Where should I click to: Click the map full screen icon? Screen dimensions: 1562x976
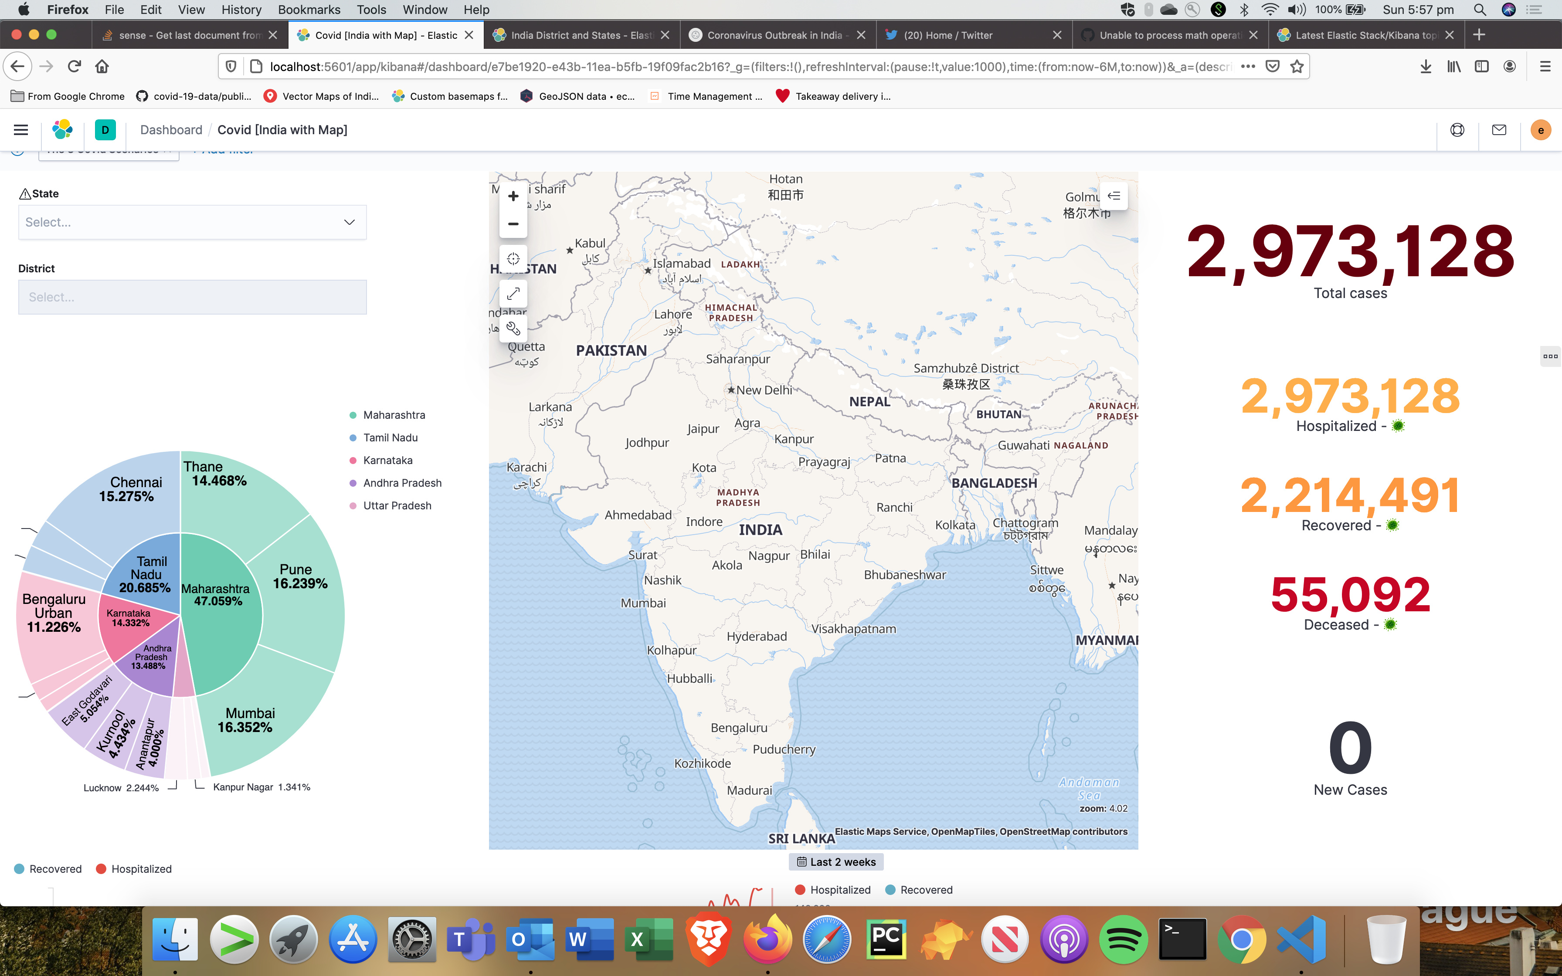(x=513, y=294)
